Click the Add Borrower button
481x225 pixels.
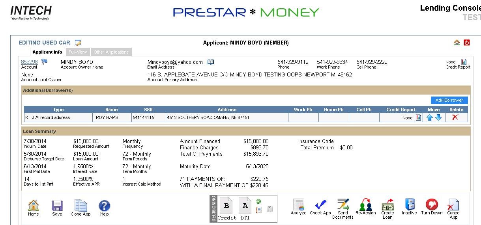[x=449, y=100]
